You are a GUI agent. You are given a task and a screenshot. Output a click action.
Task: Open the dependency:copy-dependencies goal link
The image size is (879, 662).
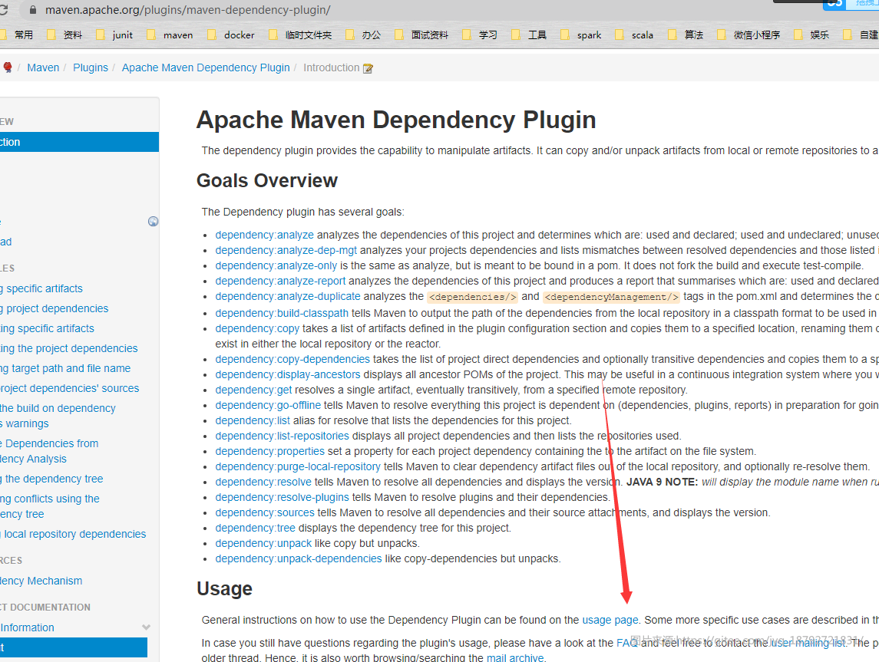point(292,360)
